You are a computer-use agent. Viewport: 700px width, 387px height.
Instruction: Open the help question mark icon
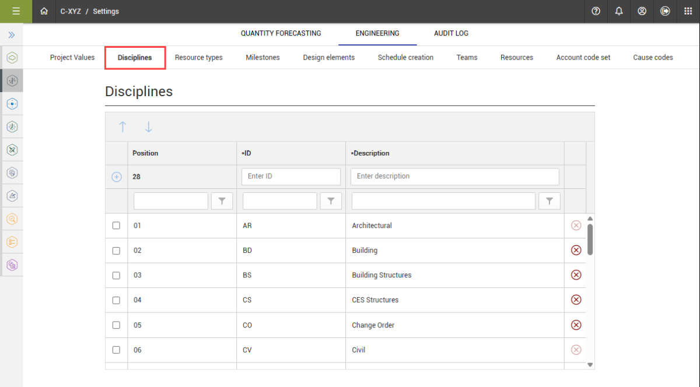pyautogui.click(x=596, y=11)
